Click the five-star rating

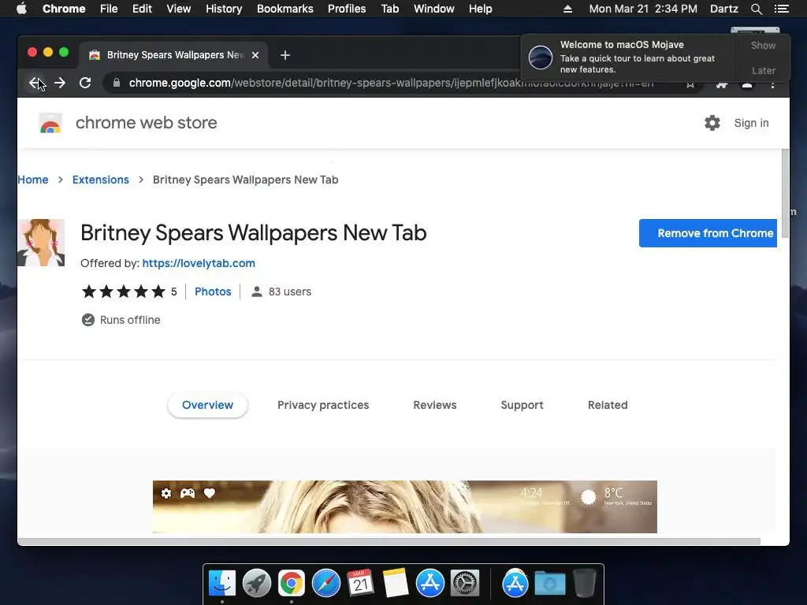[124, 291]
